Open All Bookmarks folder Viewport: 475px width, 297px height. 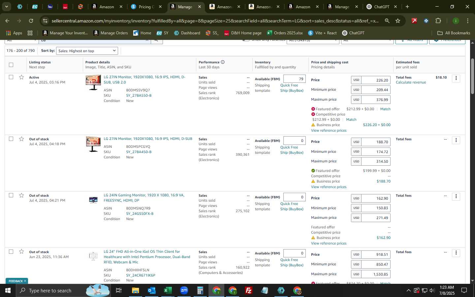coord(454,33)
